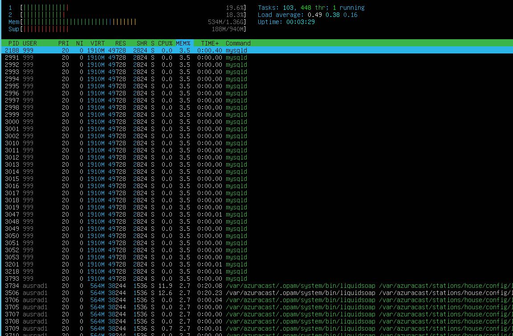
Task: Click the Swp swap meter bar
Action: pyautogui.click(x=128, y=29)
